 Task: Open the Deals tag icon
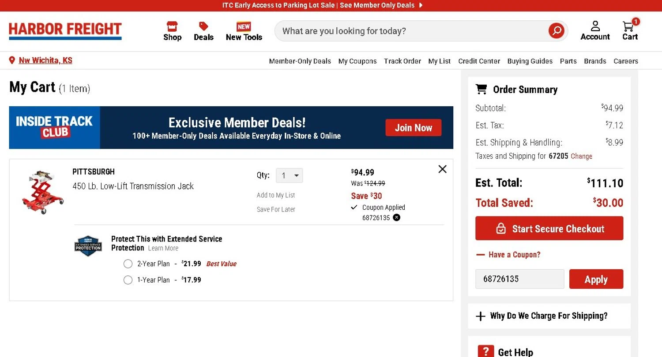pyautogui.click(x=203, y=26)
